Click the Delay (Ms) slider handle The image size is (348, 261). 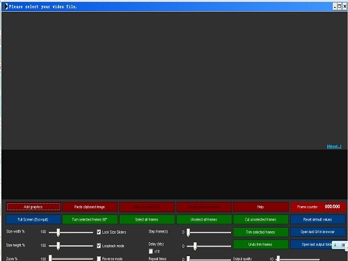[195, 246]
